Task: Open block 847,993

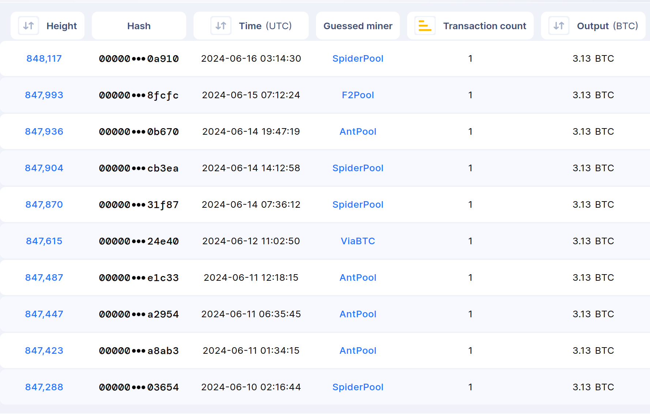Action: click(44, 95)
